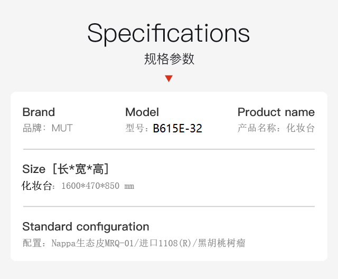Select the Size 长*宽*高 heading
This screenshot has width=338, height=279.
[65, 169]
